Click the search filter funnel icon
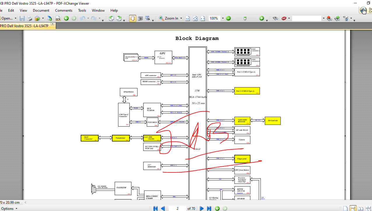This screenshot has height=211, width=372. [346, 18]
